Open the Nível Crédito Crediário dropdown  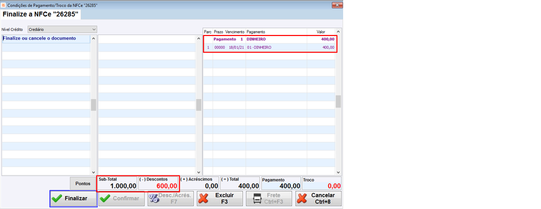click(62, 29)
